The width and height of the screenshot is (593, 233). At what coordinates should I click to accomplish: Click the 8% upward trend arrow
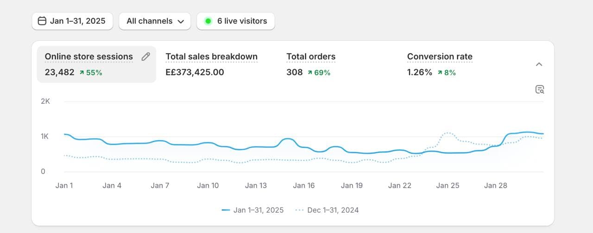pos(440,72)
